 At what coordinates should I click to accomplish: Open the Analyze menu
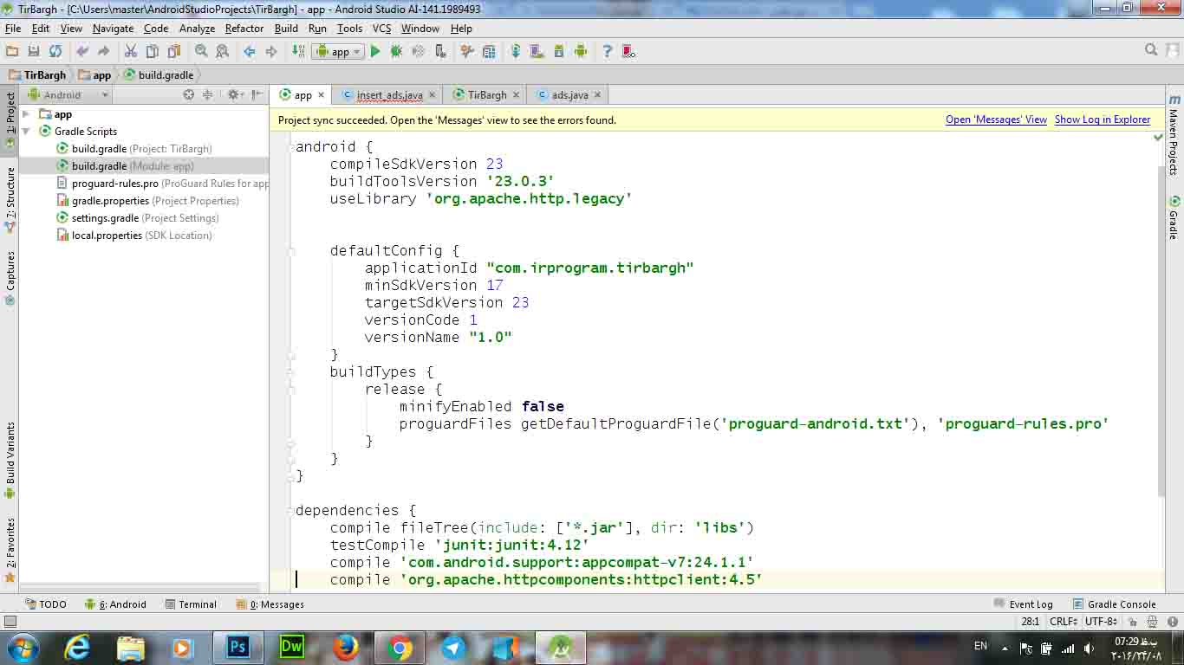(197, 29)
